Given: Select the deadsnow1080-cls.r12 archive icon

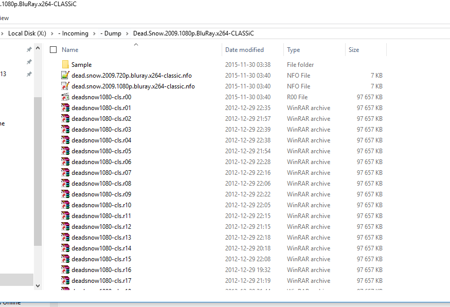Looking at the screenshot, I should (65, 227).
